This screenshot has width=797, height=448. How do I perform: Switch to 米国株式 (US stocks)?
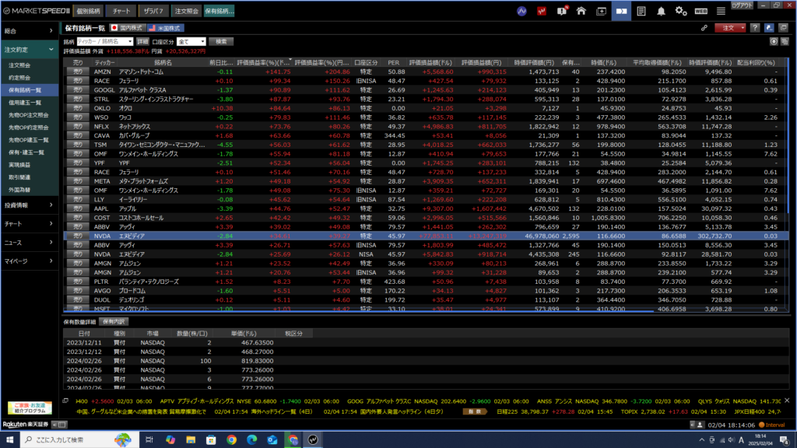[x=165, y=28]
